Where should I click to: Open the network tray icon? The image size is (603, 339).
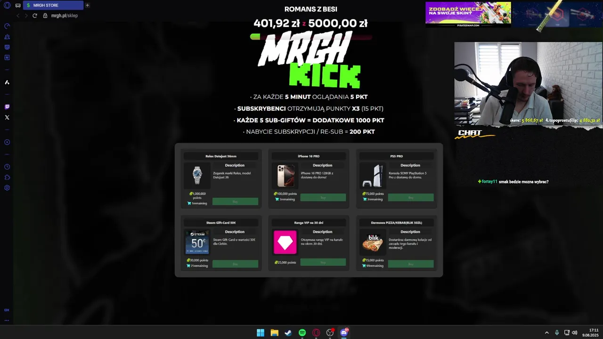click(567, 333)
